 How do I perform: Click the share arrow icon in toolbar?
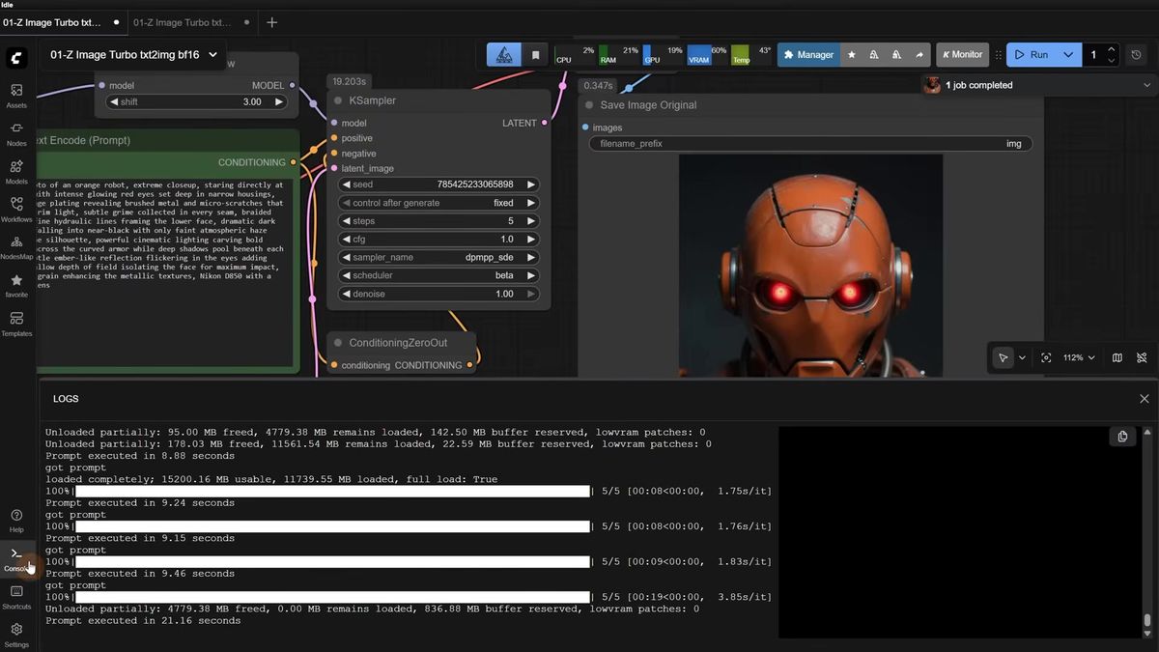pyautogui.click(x=919, y=55)
